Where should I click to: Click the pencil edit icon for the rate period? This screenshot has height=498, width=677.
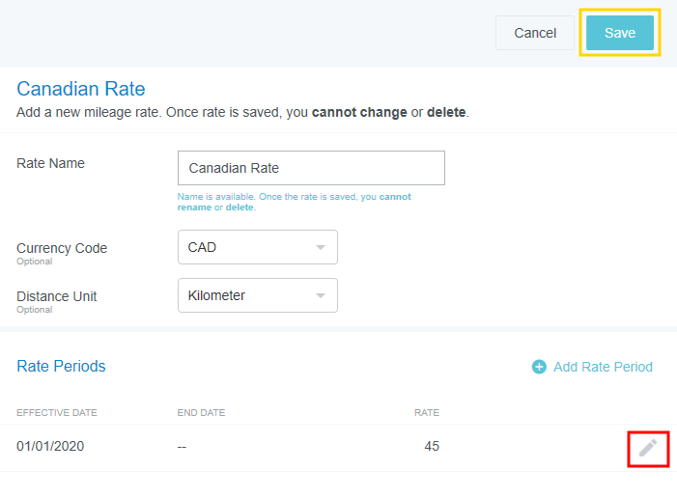coord(648,448)
